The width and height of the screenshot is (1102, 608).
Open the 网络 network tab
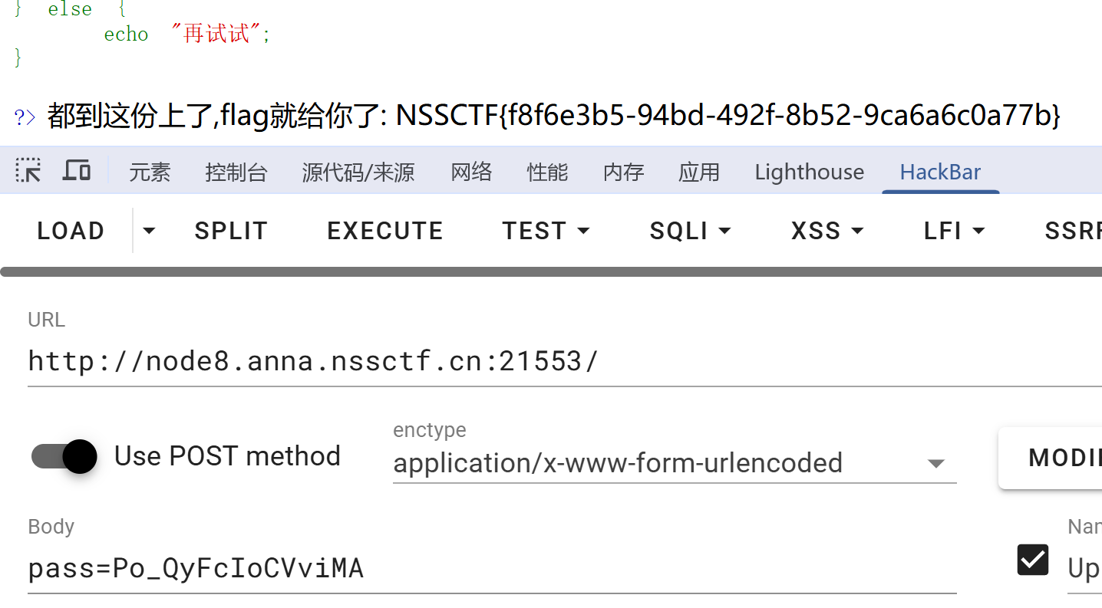471,172
